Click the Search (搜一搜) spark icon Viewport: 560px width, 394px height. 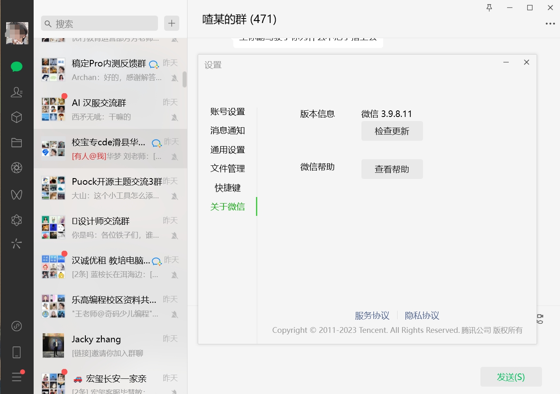16,243
